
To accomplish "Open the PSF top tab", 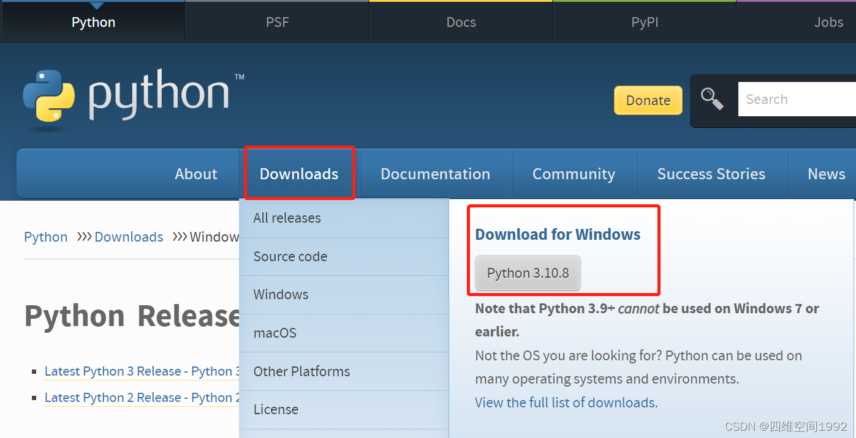I will pyautogui.click(x=277, y=22).
